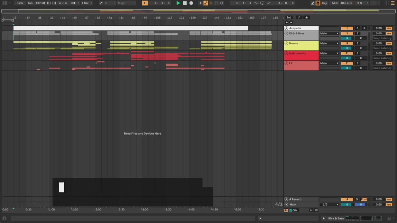Toggle the Follow playback icon

[x=145, y=3]
